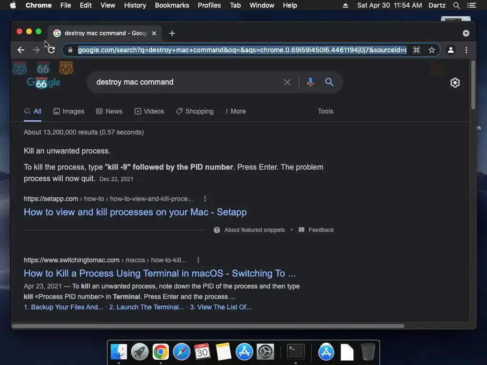Open '1. Backup Your Files And...' sitelink
The width and height of the screenshot is (487, 365).
[x=63, y=307]
